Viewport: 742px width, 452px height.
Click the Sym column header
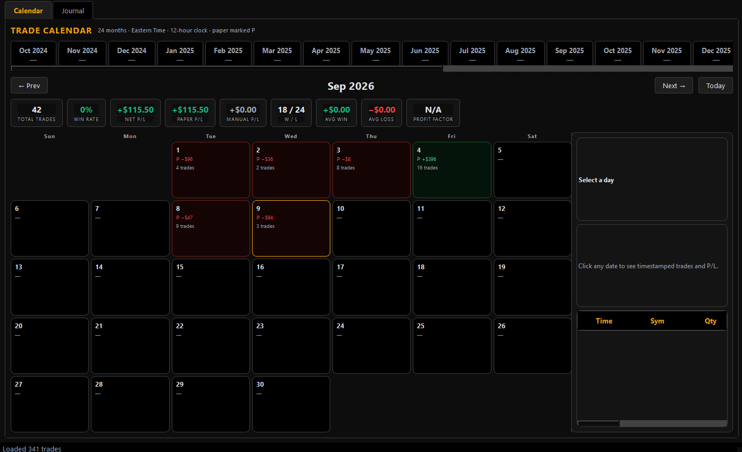point(657,321)
